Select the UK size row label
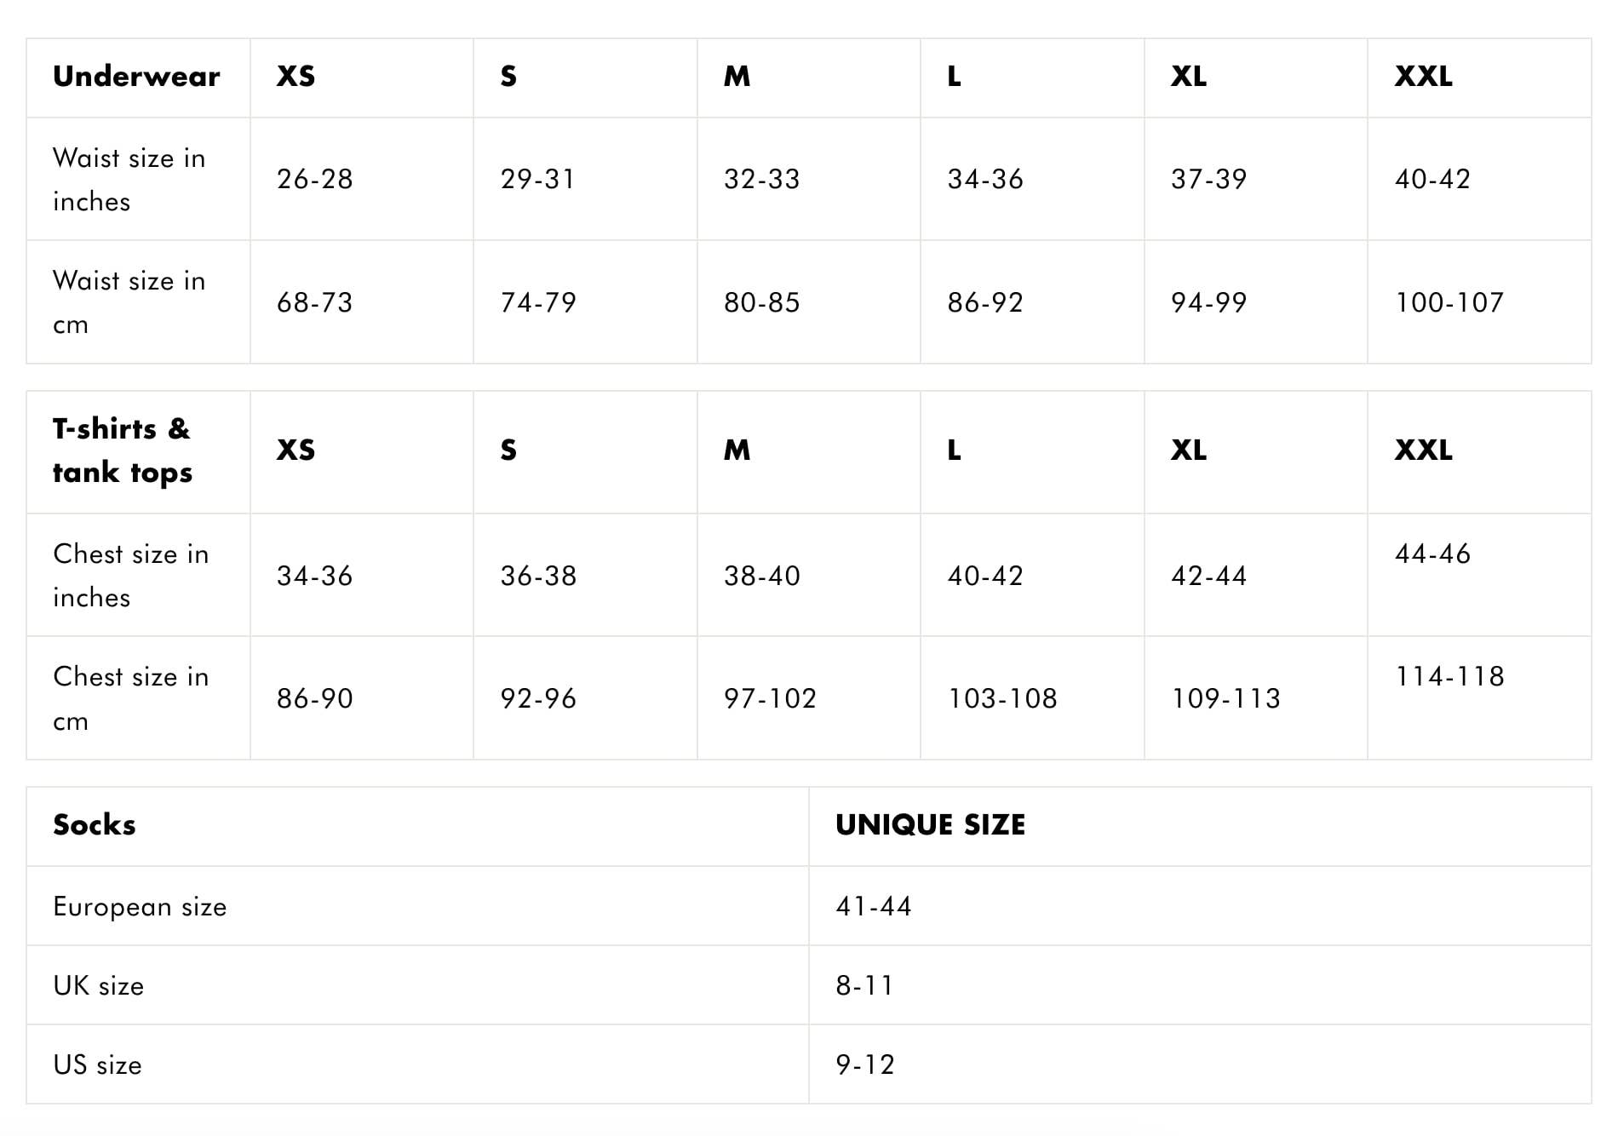 pyautogui.click(x=98, y=986)
